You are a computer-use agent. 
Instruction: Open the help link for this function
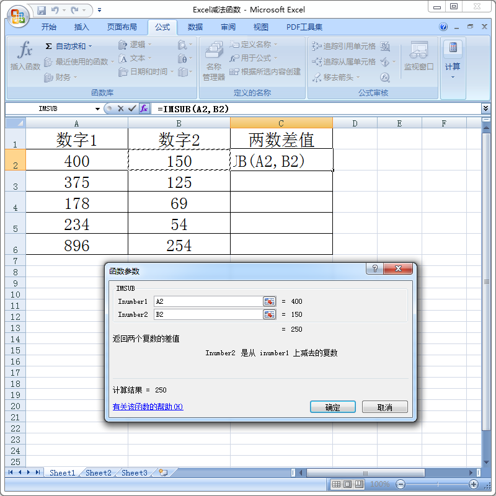[x=148, y=407]
